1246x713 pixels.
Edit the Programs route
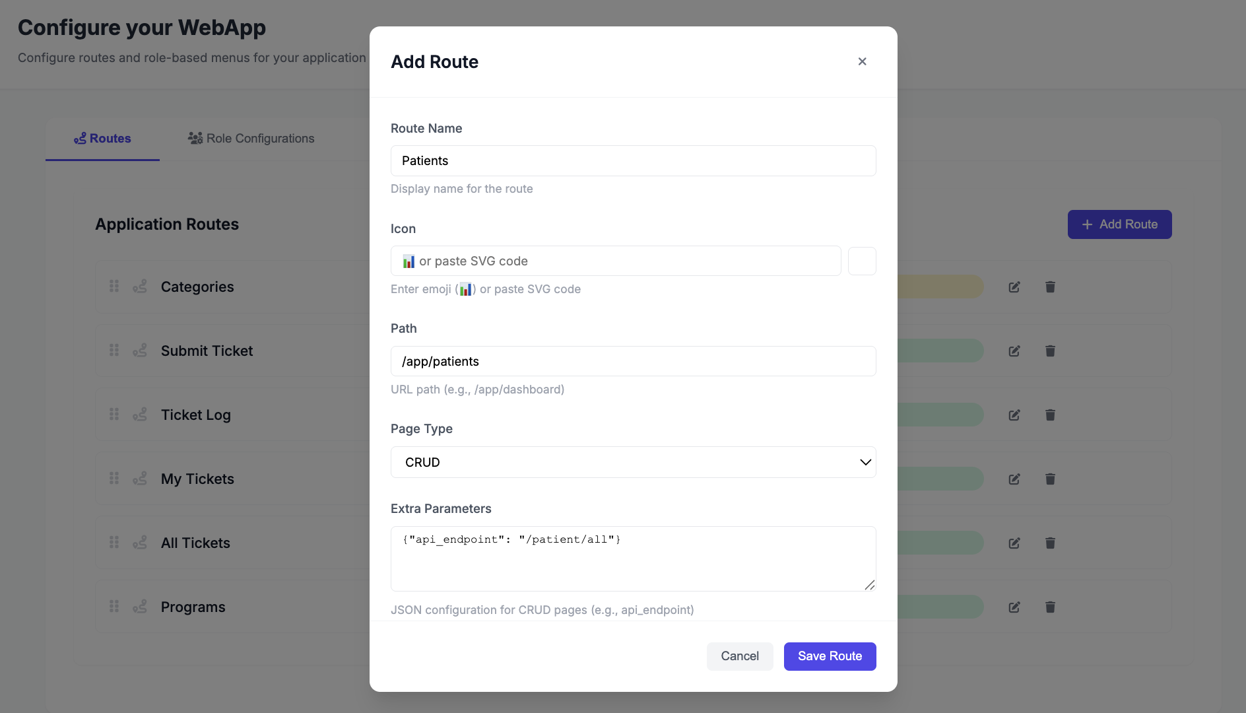(x=1014, y=607)
